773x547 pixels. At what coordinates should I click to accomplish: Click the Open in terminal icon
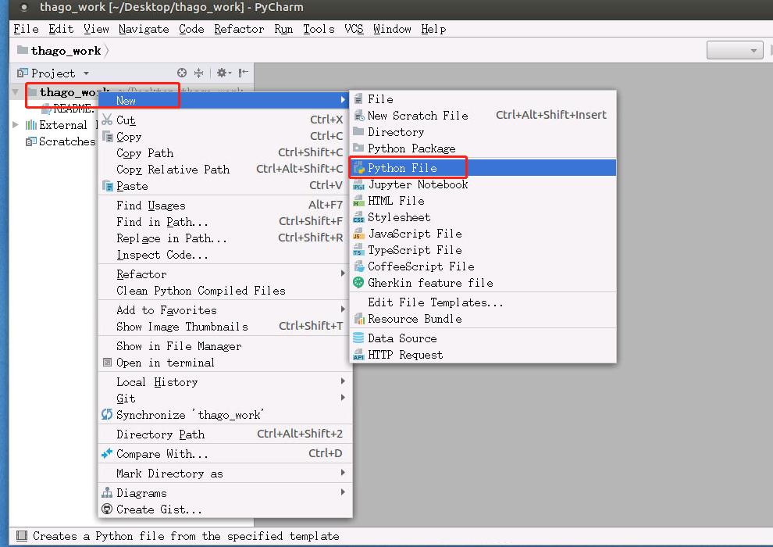(x=107, y=363)
